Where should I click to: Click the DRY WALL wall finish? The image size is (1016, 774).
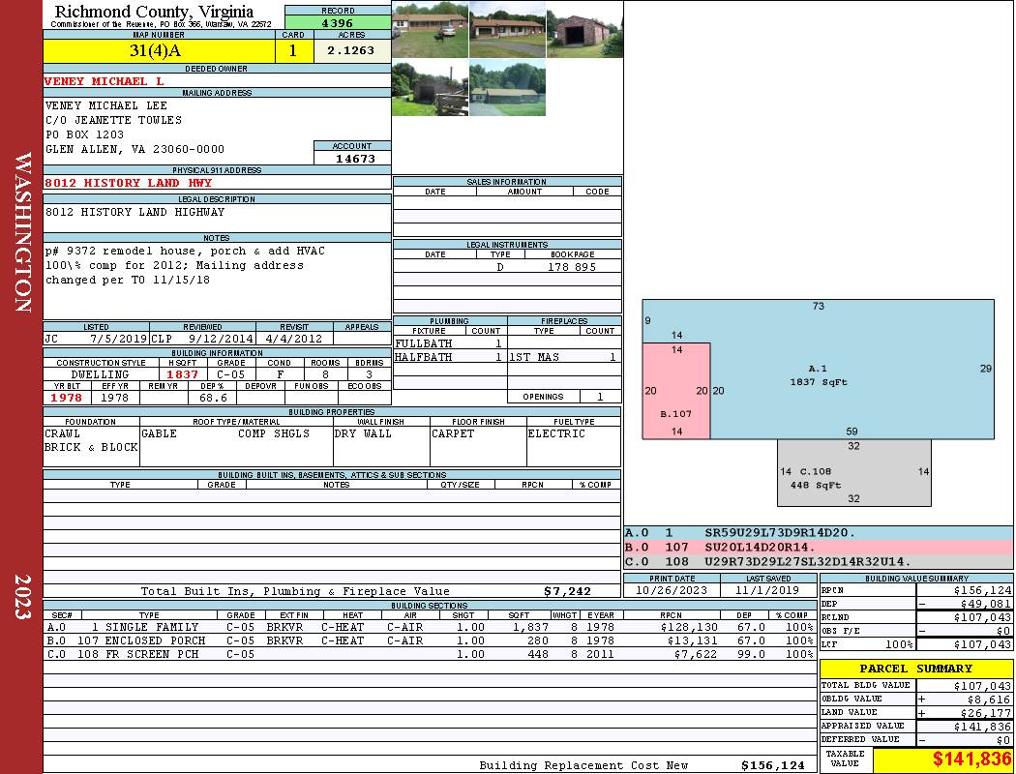coord(363,433)
